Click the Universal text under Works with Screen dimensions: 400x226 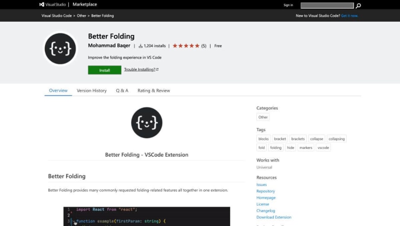click(x=264, y=167)
